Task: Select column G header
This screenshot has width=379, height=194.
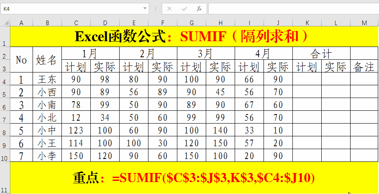Action: tap(192, 23)
